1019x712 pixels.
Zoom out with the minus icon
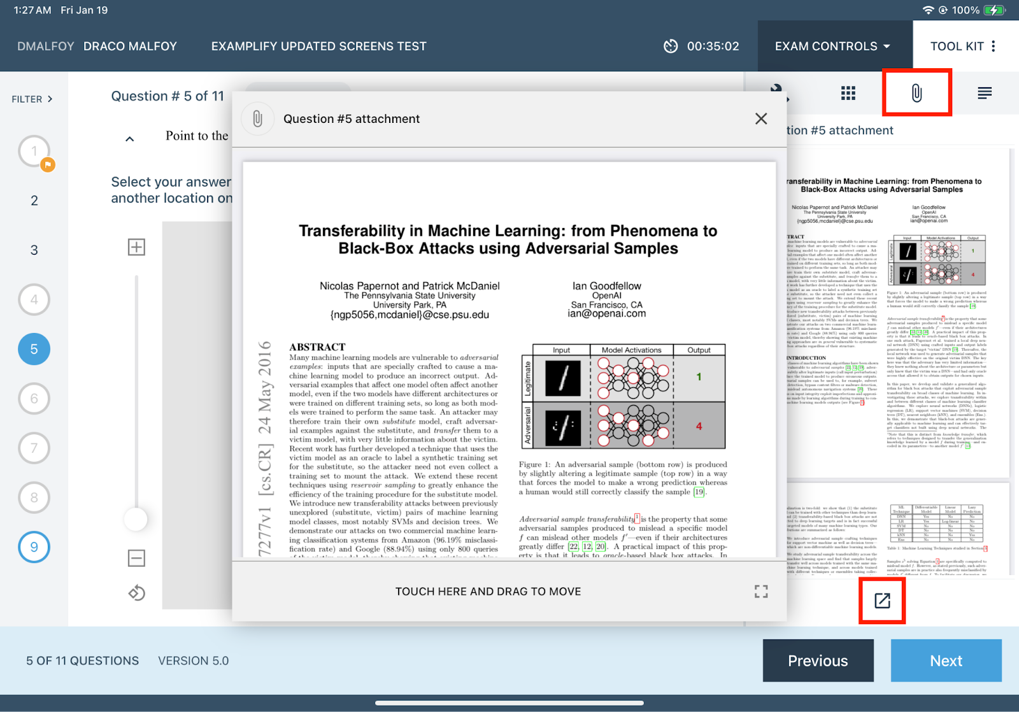(136, 559)
